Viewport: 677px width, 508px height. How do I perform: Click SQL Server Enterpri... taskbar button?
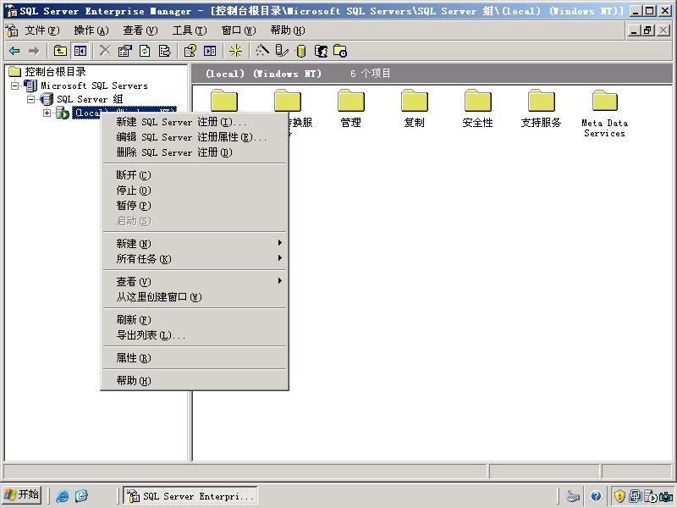pyautogui.click(x=190, y=495)
